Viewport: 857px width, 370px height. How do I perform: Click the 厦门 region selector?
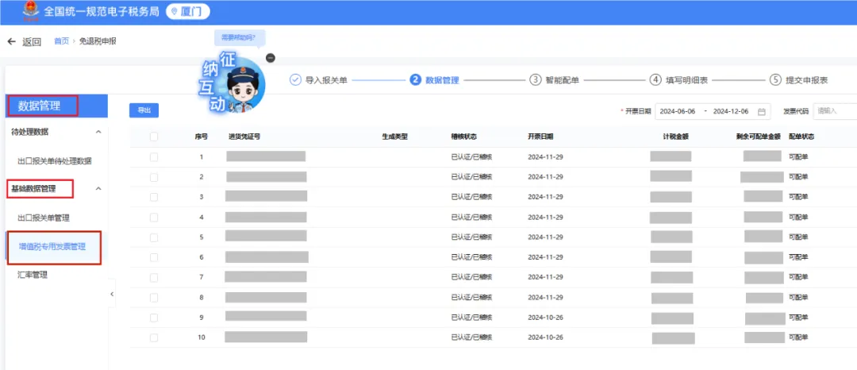(x=187, y=11)
